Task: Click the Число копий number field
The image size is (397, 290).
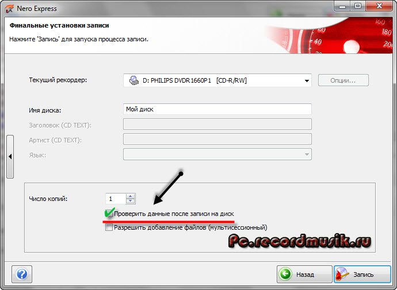Action: click(116, 199)
